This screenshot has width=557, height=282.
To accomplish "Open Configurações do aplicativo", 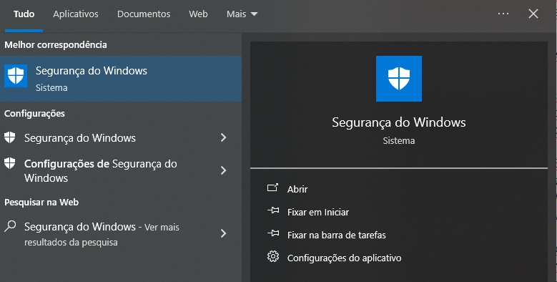I will click(x=344, y=258).
